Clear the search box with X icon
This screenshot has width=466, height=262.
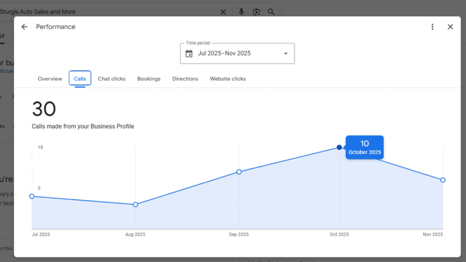point(223,12)
